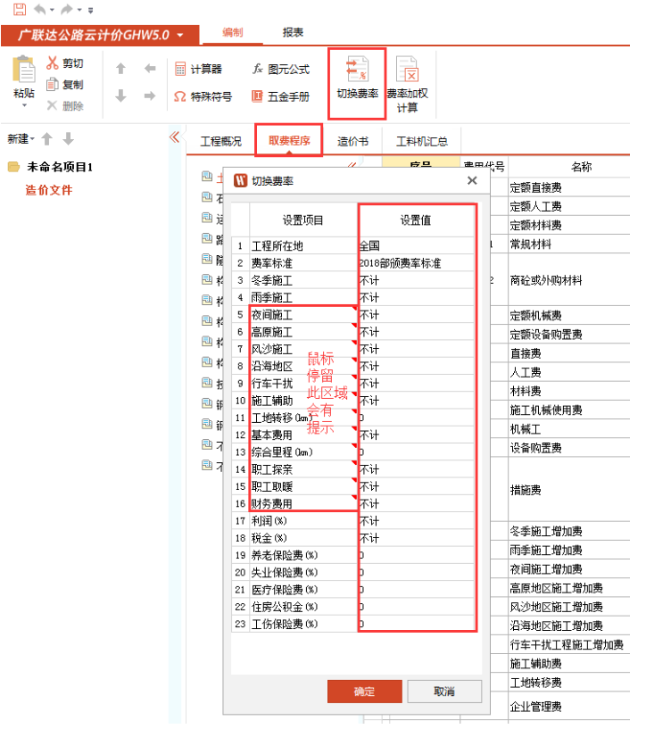Viewport: 646px width, 729px height.
Task: Select 造价文件 in project tree
Action: click(x=49, y=190)
